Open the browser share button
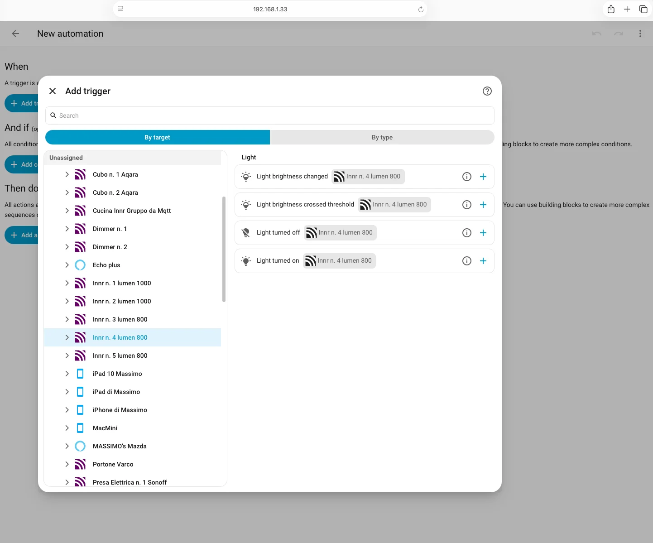653x543 pixels. 611,9
